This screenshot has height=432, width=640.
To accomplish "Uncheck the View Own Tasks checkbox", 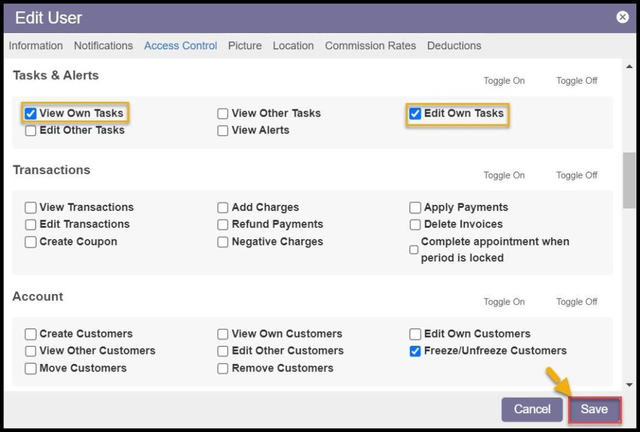I will [x=31, y=114].
